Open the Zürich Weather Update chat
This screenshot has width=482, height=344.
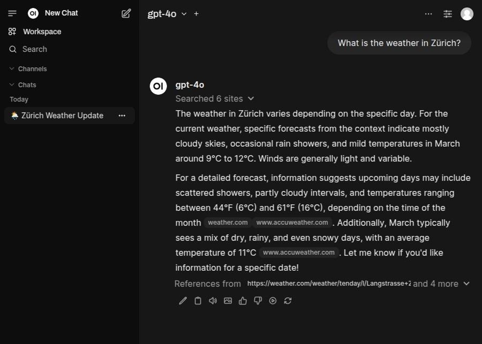[x=62, y=115]
